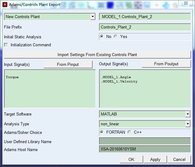Viewport: 195px width, 167px height.
Task: Select No for Initial Static Analysis
Action: [102, 36]
